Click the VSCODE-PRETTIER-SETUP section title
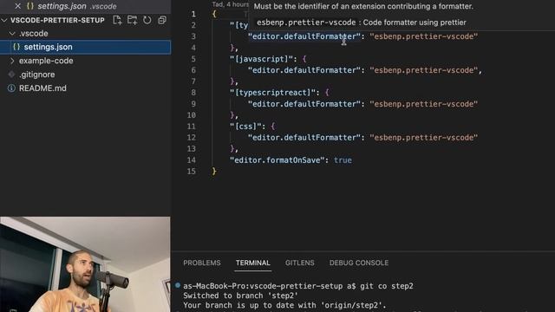 (x=57, y=20)
